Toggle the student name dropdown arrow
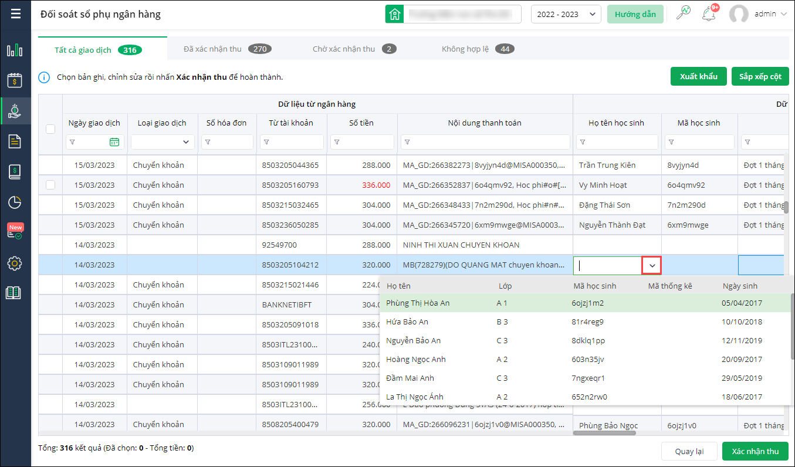 click(652, 265)
